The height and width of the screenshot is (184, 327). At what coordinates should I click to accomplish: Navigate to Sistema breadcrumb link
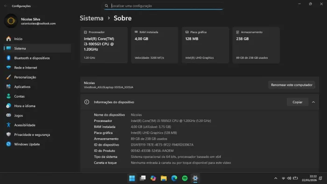pos(92,18)
